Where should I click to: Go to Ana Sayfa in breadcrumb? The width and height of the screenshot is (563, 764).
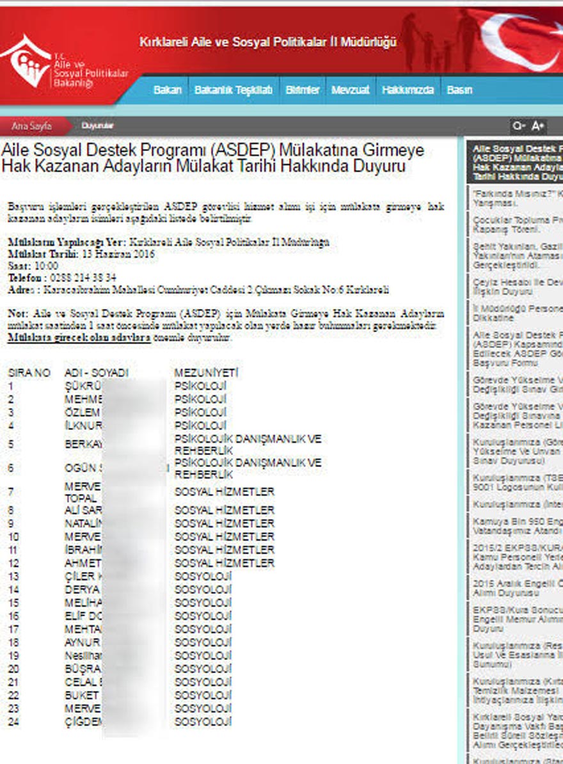[x=31, y=126]
